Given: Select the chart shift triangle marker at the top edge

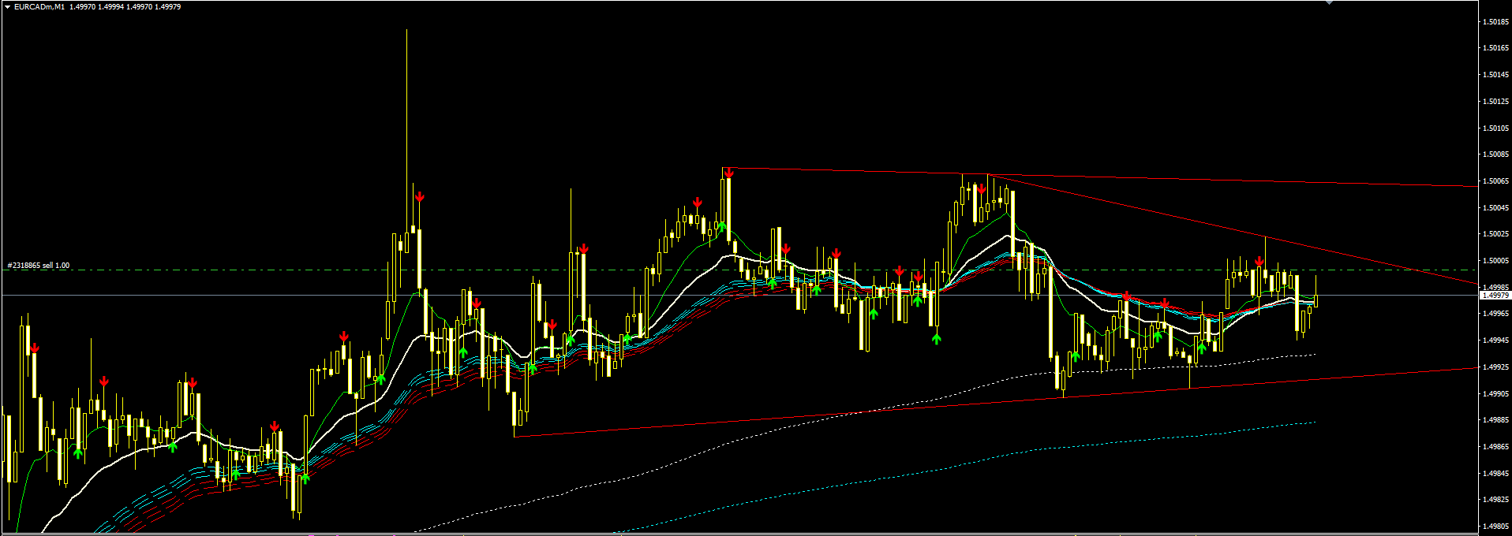Looking at the screenshot, I should click(x=1328, y=2).
